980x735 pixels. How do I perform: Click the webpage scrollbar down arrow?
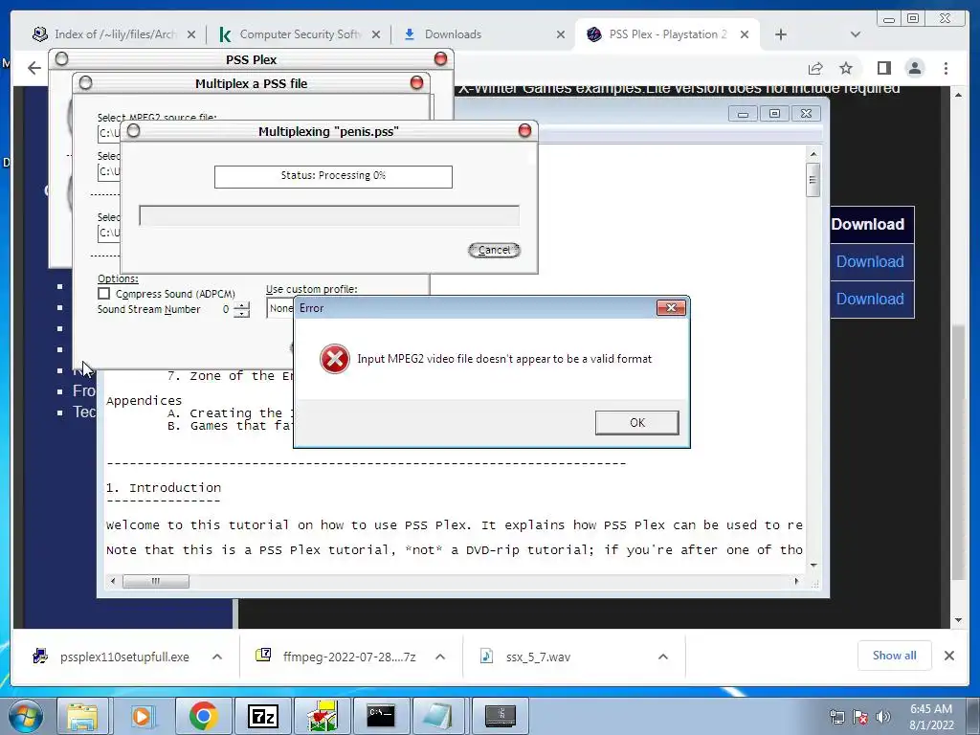(x=959, y=620)
